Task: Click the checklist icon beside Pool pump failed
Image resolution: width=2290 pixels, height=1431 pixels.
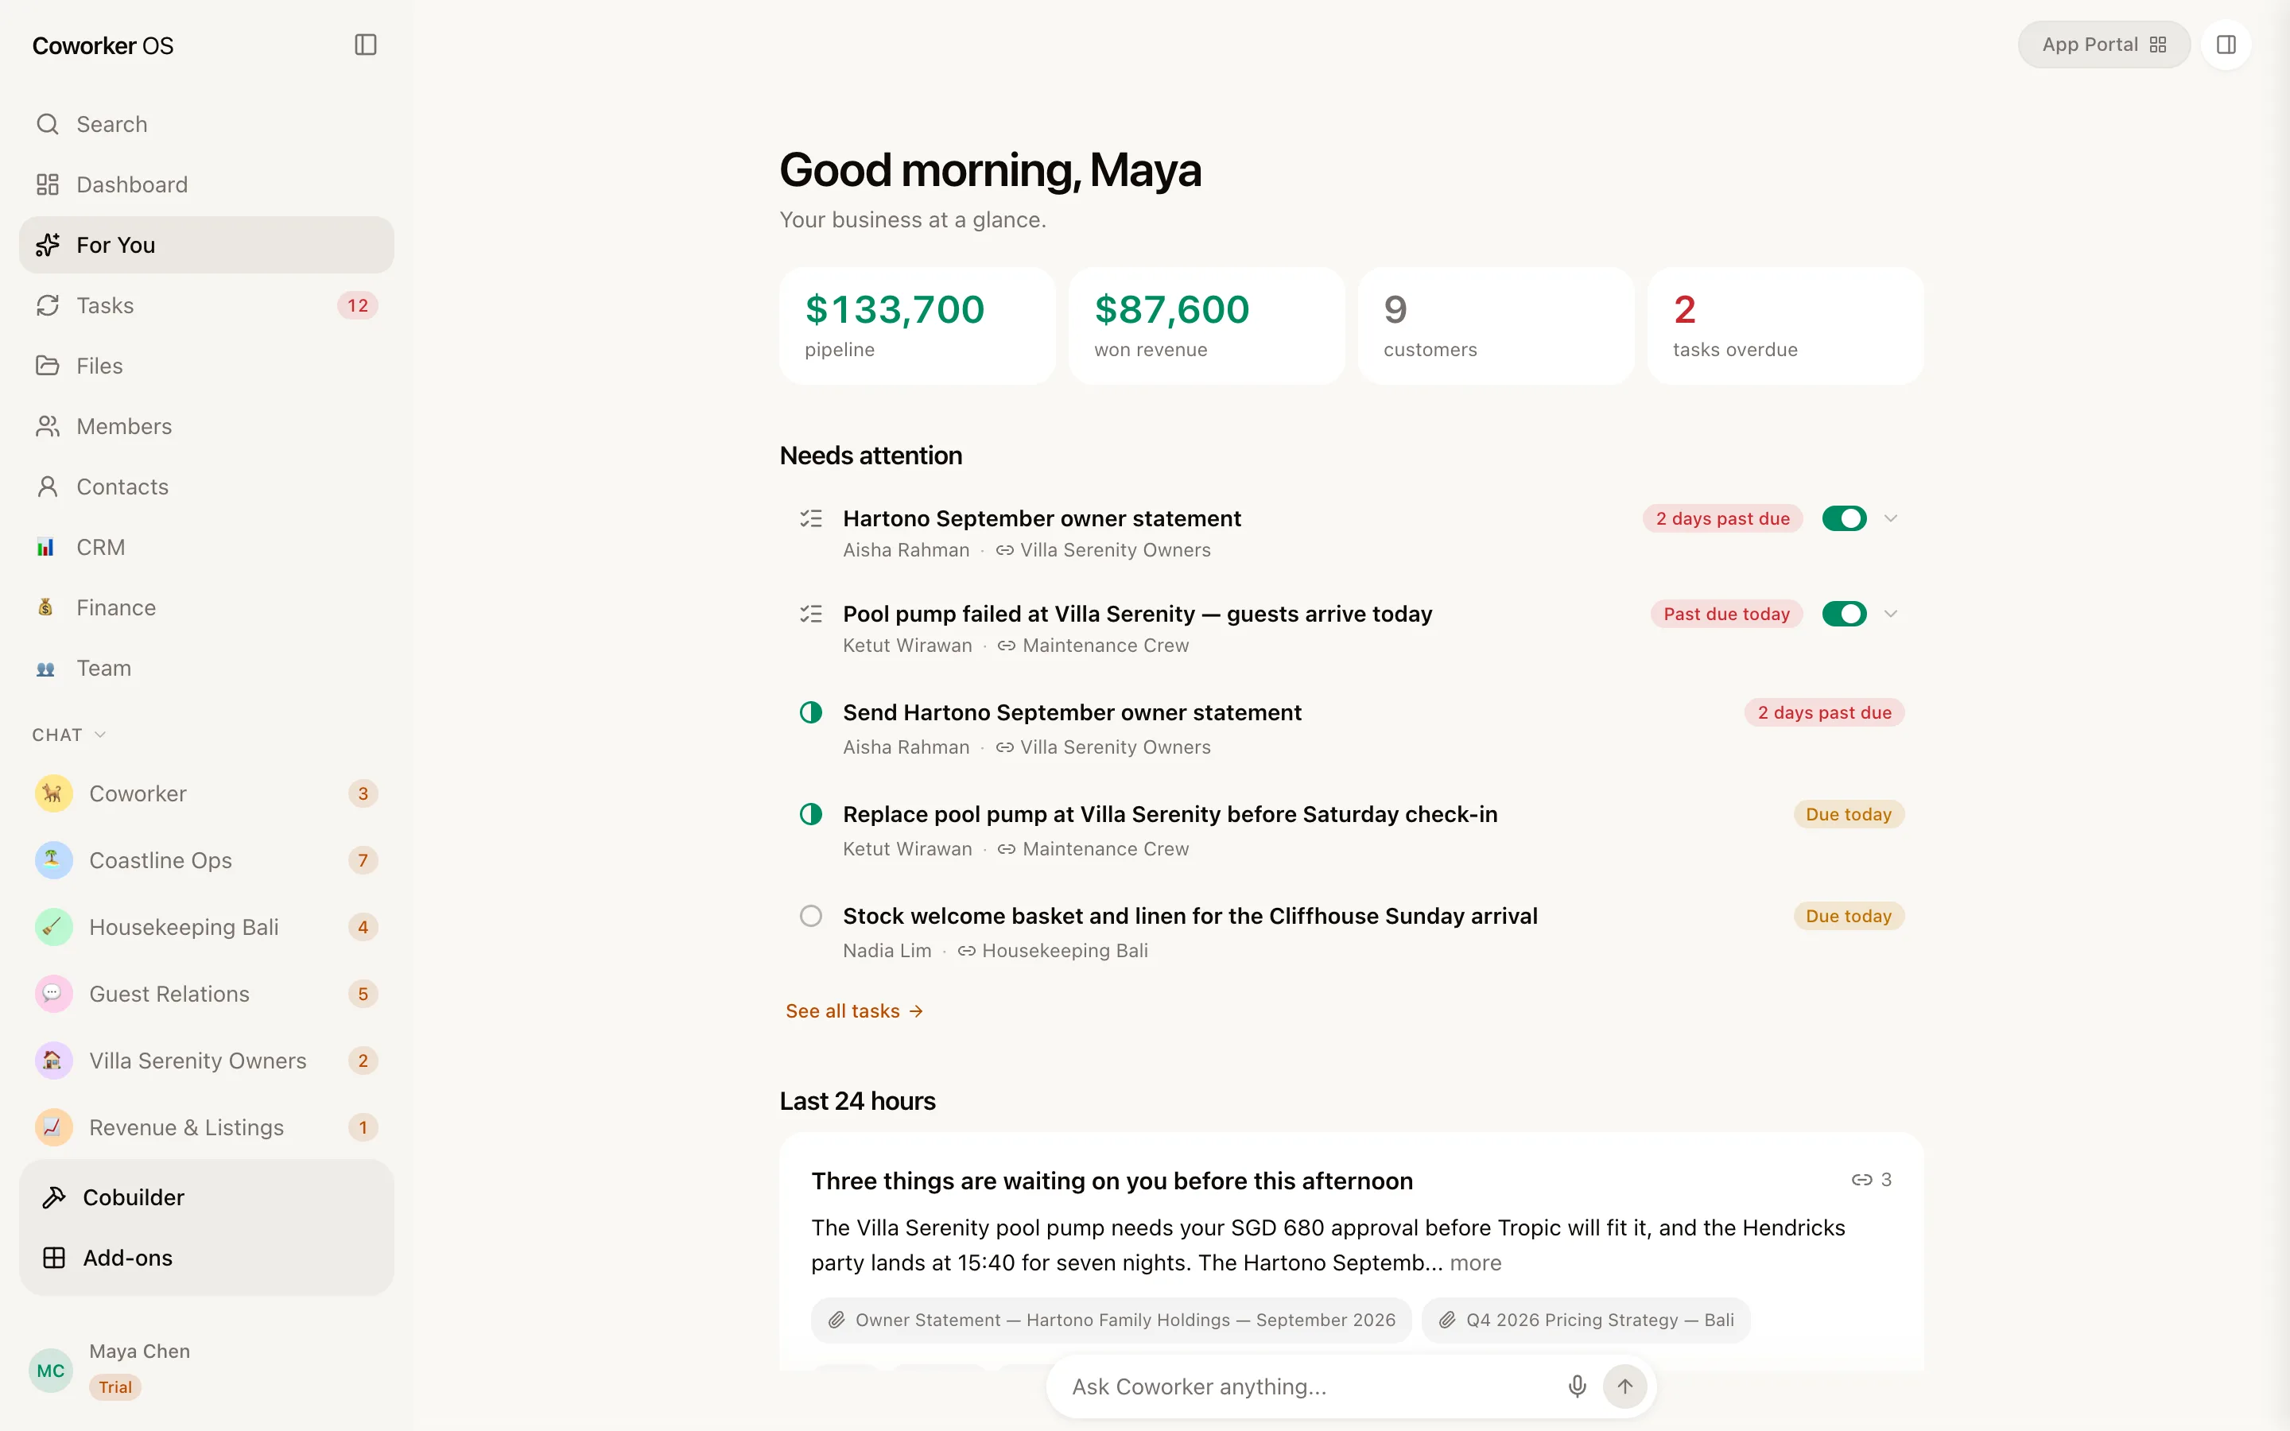Action: (811, 615)
